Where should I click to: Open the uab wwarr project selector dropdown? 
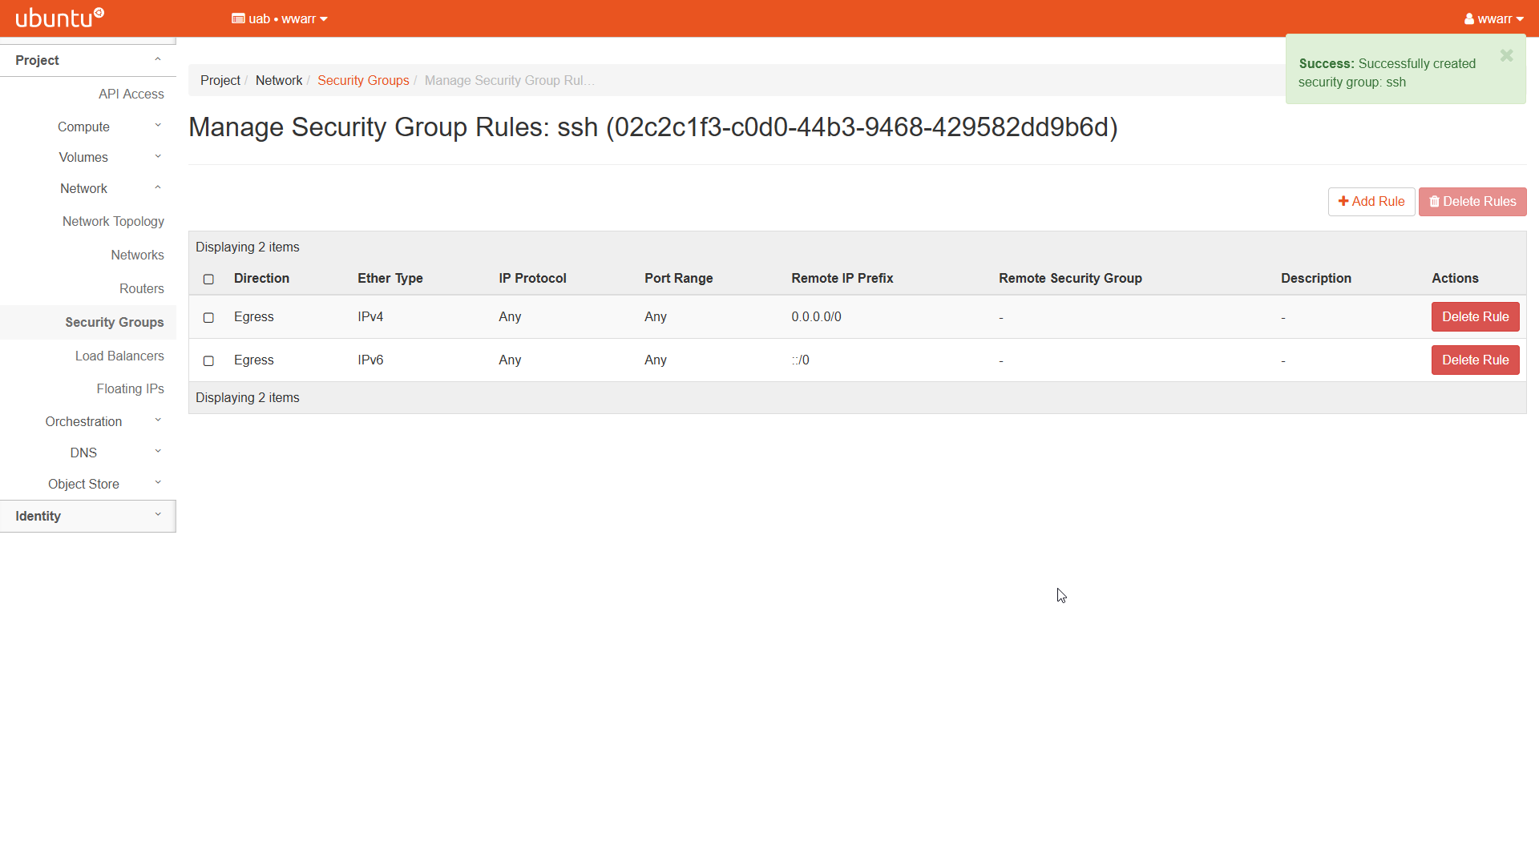pos(280,18)
